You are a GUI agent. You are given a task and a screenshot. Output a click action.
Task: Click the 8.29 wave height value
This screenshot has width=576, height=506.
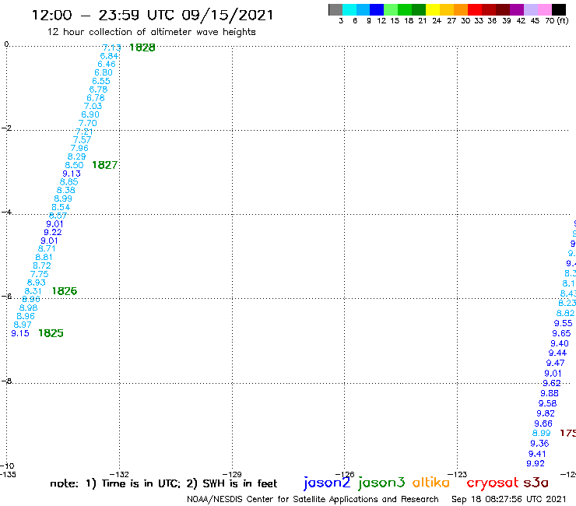pyautogui.click(x=77, y=156)
